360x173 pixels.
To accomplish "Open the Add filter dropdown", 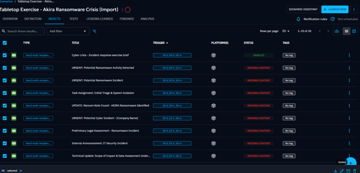I will (x=68, y=31).
